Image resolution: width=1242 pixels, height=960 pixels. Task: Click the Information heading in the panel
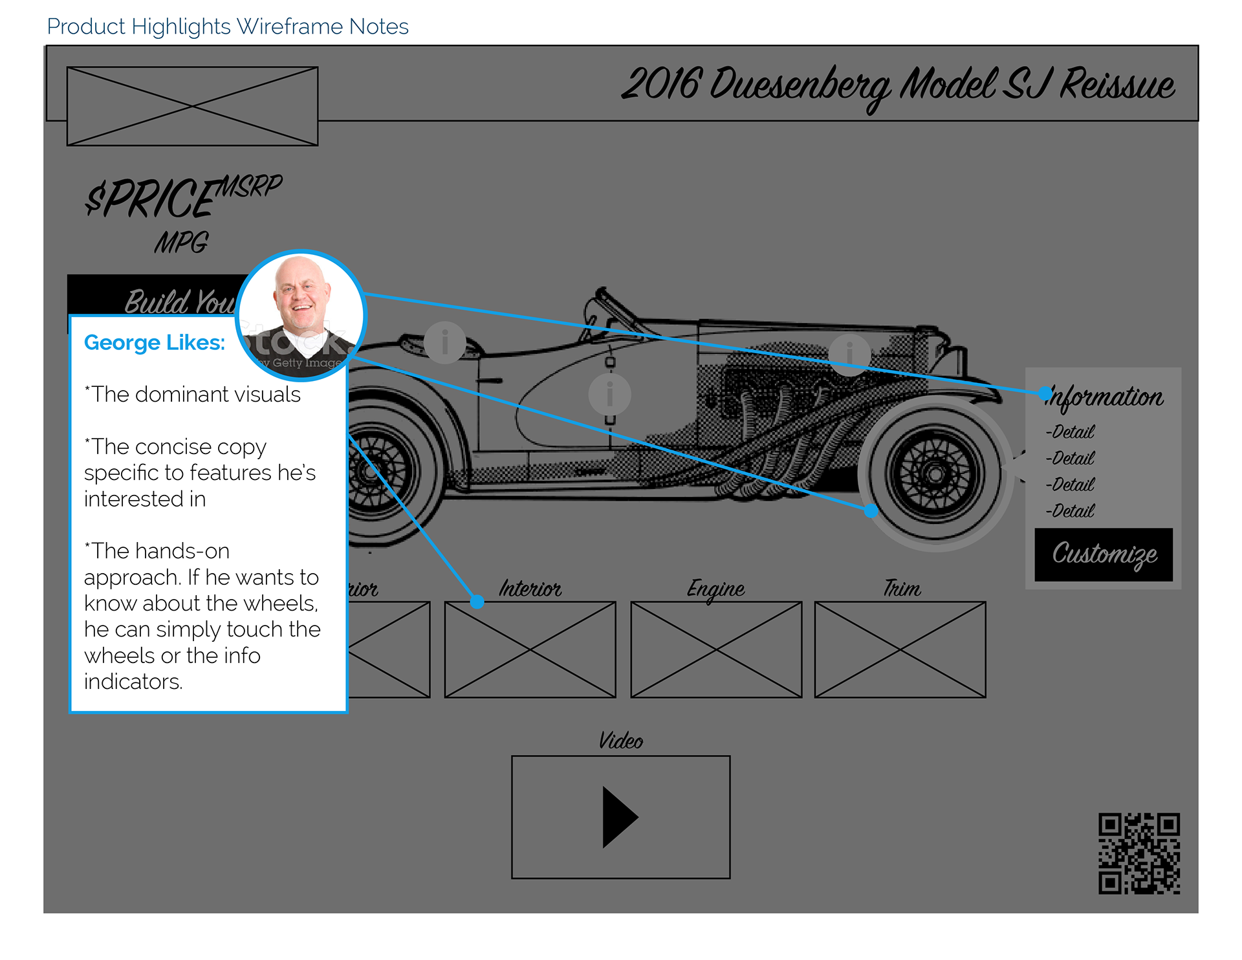point(1104,398)
